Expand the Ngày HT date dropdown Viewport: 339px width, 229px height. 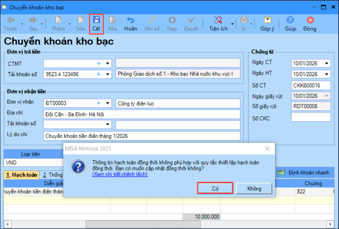tap(327, 74)
